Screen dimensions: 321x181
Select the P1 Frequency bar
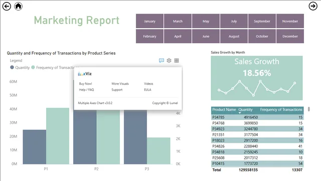(x=58, y=136)
